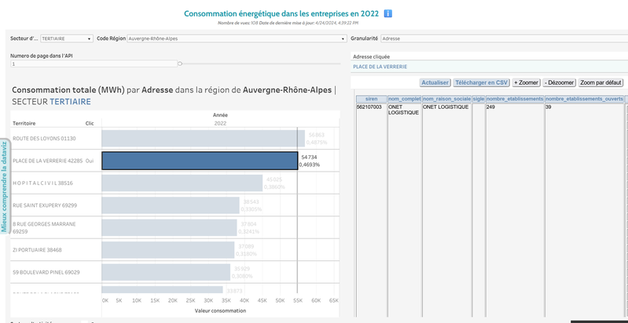
Task: Open the Secteur TERTIAIRE dropdown
Action: click(65, 38)
